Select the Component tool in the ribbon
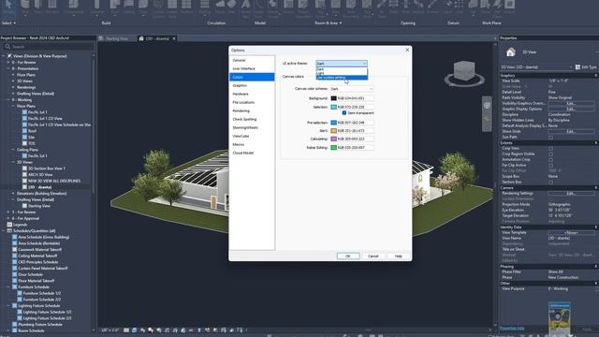Screen dimensions: 599x337 tap(74, 7)
